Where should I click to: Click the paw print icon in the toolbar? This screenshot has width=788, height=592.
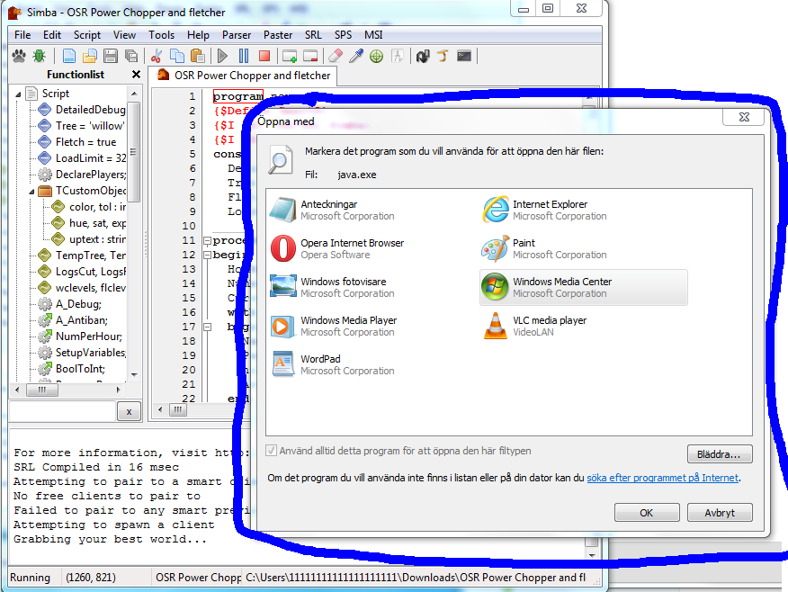pyautogui.click(x=19, y=56)
